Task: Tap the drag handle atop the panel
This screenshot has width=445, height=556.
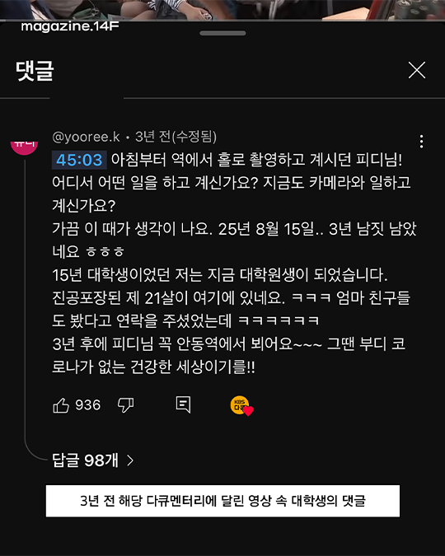Action: pyautogui.click(x=222, y=33)
